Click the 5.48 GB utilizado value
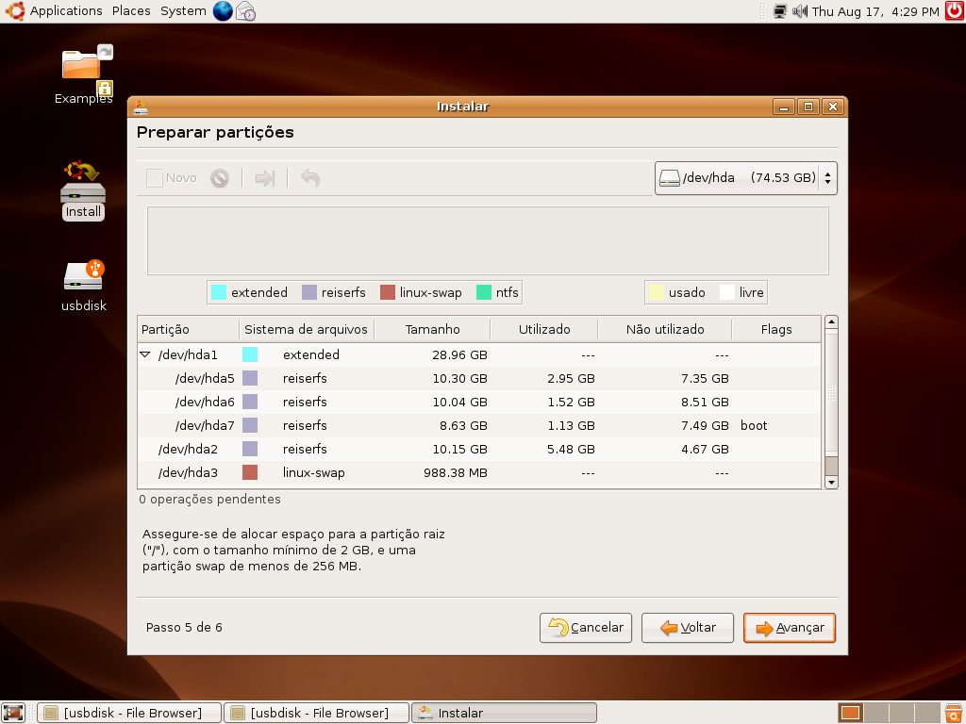Image resolution: width=966 pixels, height=724 pixels. click(571, 449)
